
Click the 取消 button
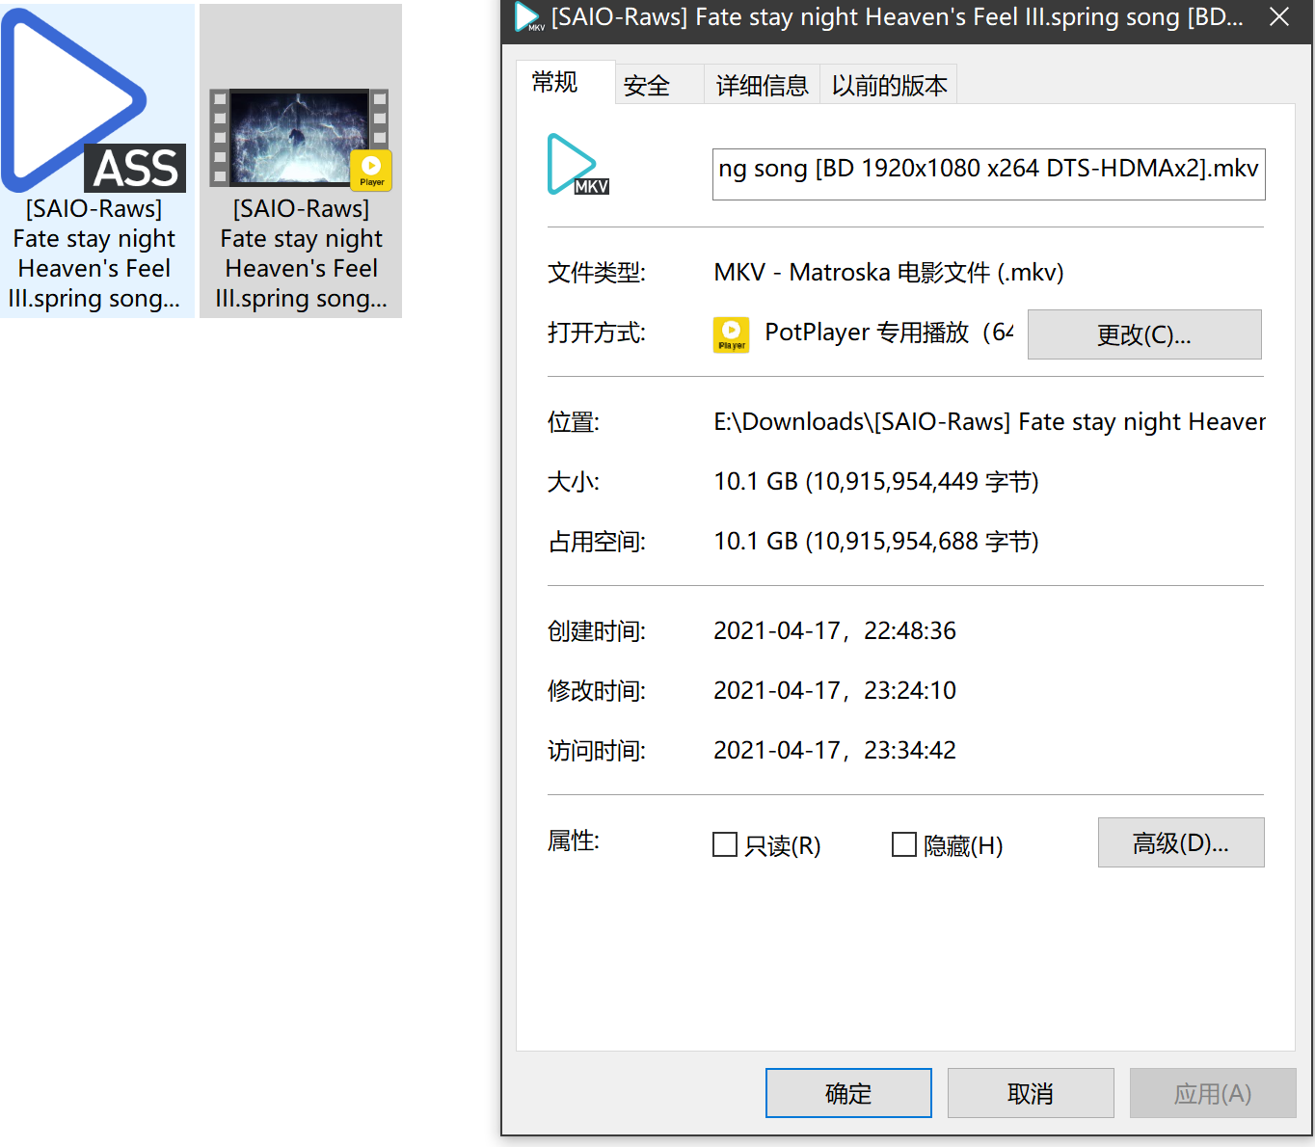[1031, 1093]
